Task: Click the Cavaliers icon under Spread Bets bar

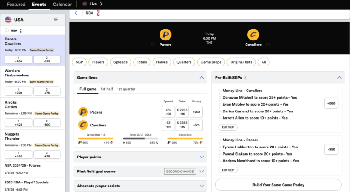Action: point(112,142)
